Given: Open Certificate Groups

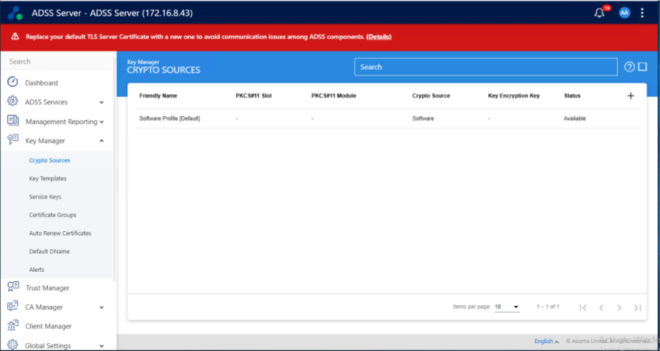Looking at the screenshot, I should 53,215.
